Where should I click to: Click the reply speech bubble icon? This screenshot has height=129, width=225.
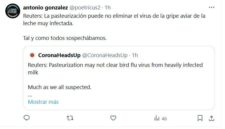27,118
